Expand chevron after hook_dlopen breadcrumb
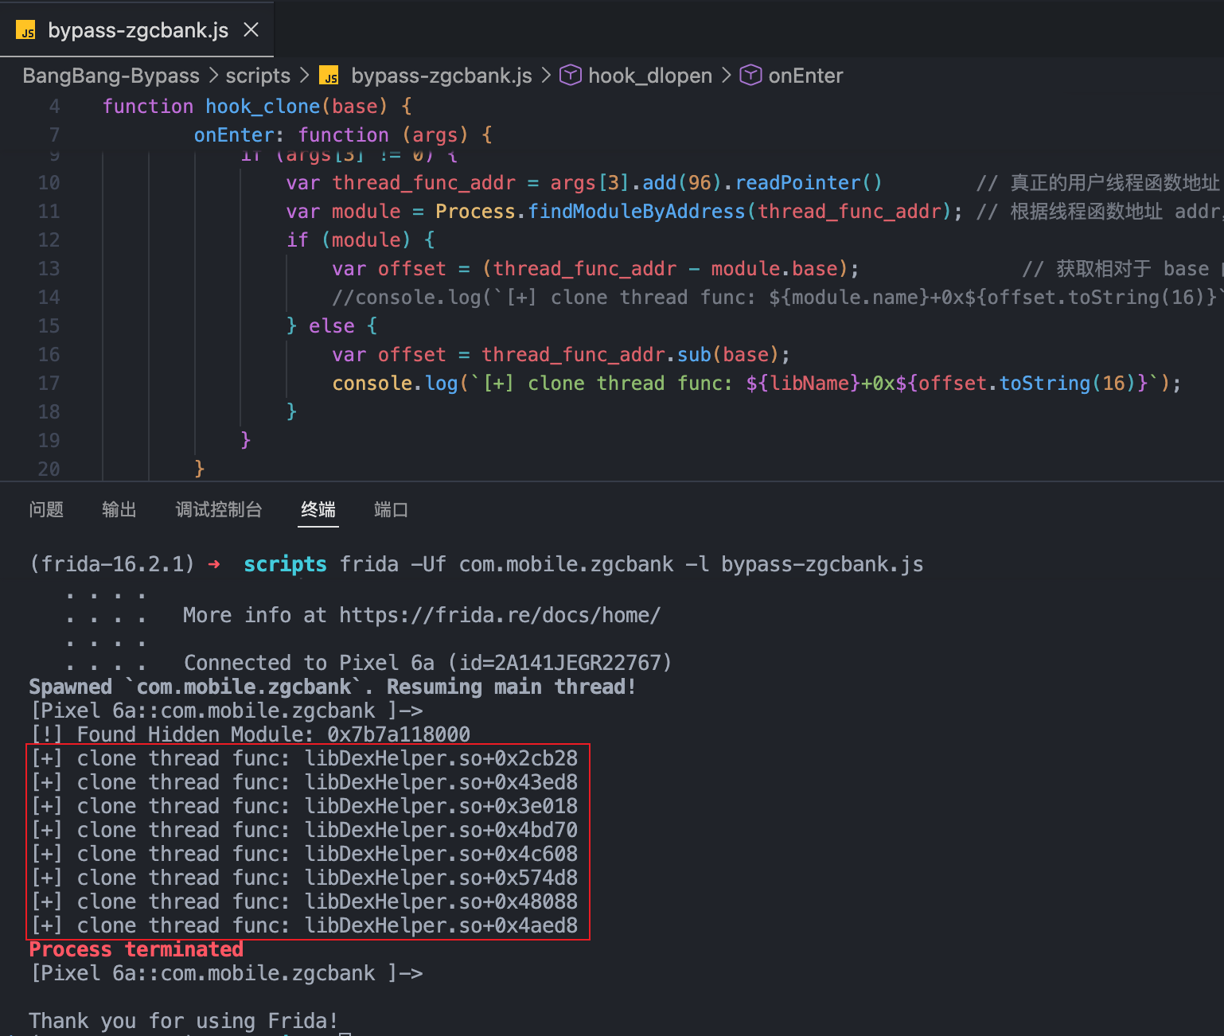Image resolution: width=1224 pixels, height=1036 pixels. pyautogui.click(x=726, y=76)
